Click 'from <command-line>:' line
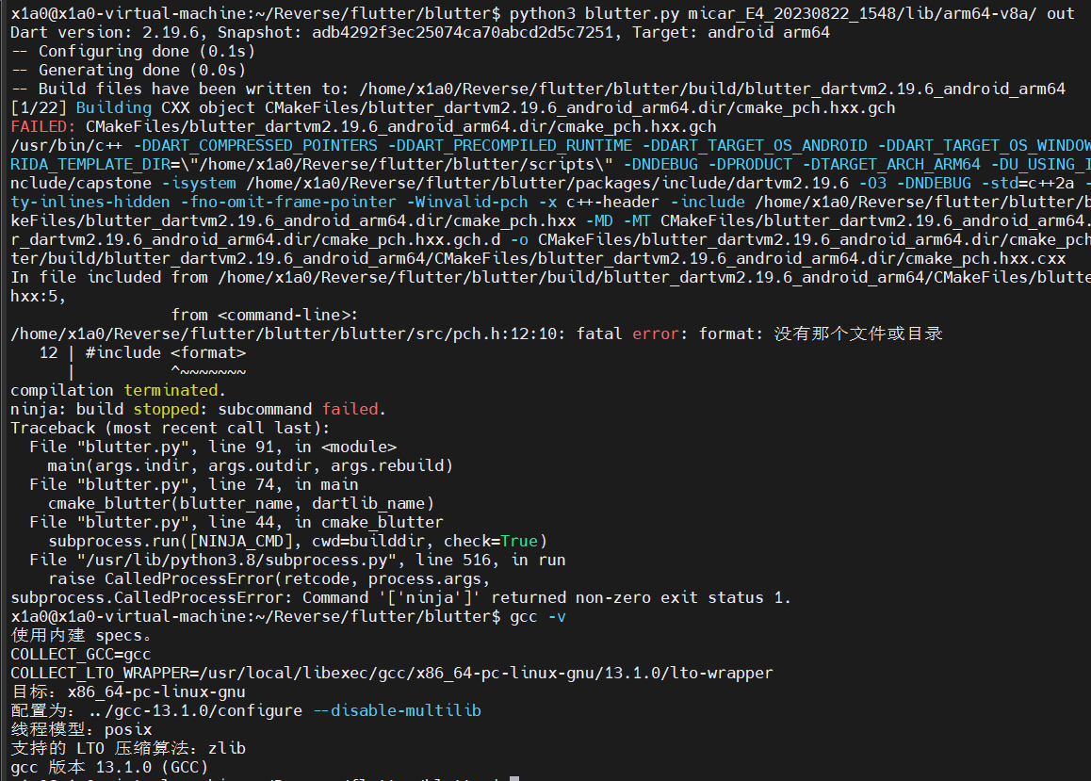Screen dimensions: 1091x781 point(265,315)
